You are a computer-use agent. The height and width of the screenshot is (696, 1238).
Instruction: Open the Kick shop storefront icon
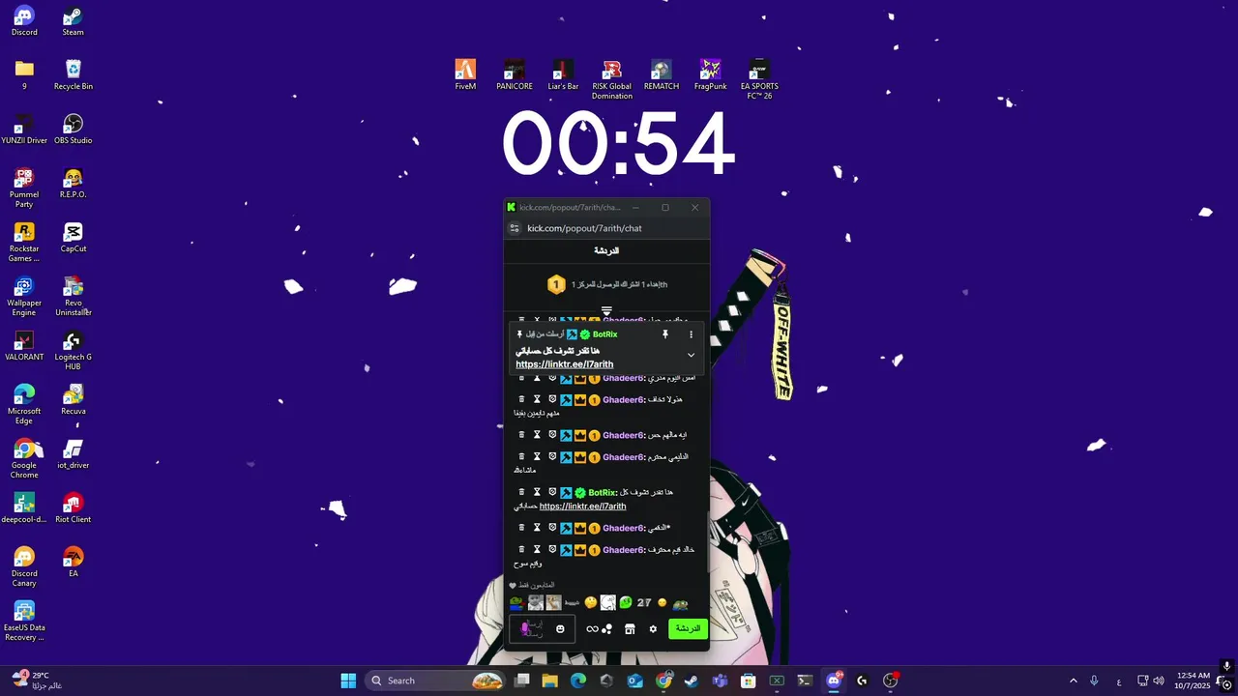630,629
